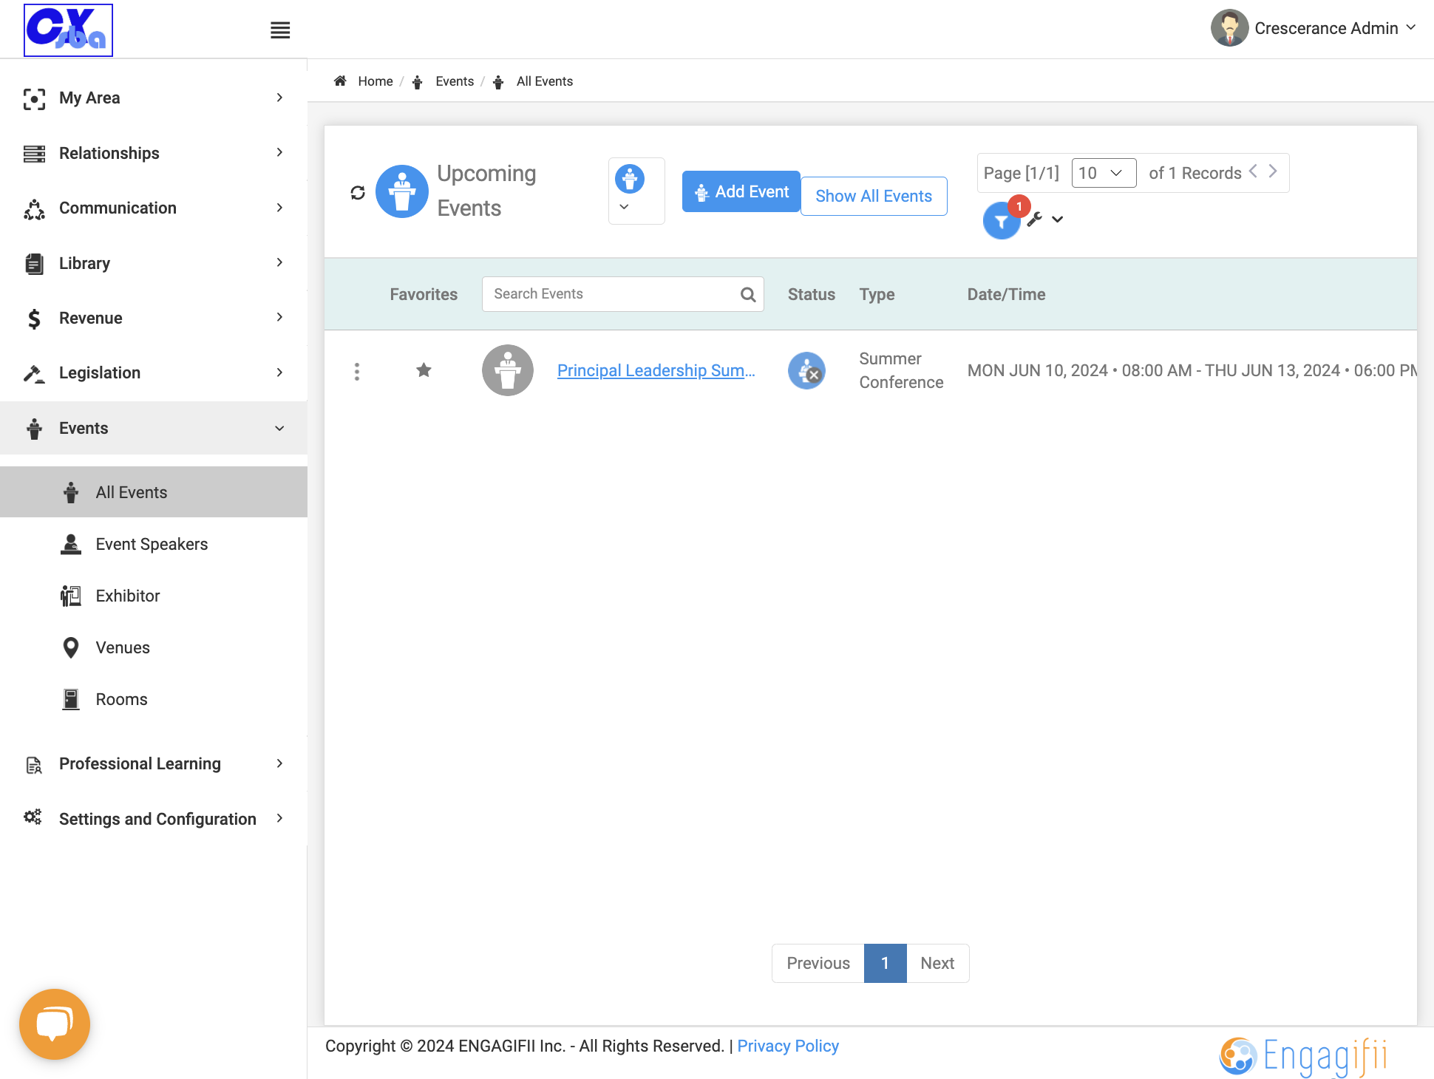This screenshot has width=1434, height=1079.
Task: Open the orange chat widget
Action: click(55, 1024)
